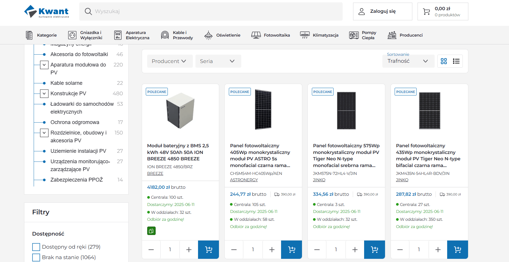Open the Trafność sorting dropdown

pyautogui.click(x=409, y=61)
